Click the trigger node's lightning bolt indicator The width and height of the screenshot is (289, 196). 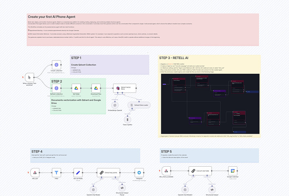point(23,77)
